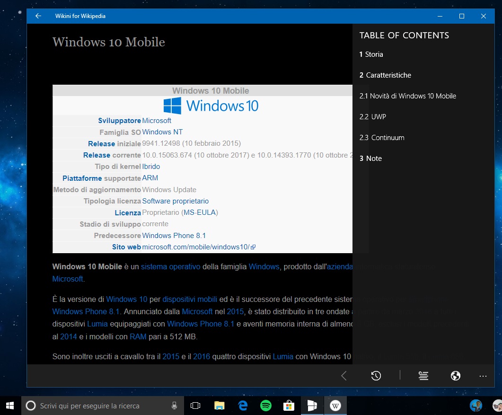Screen dimensions: 502x415
Task: Activate the search microphone icon
Action: [174, 406]
